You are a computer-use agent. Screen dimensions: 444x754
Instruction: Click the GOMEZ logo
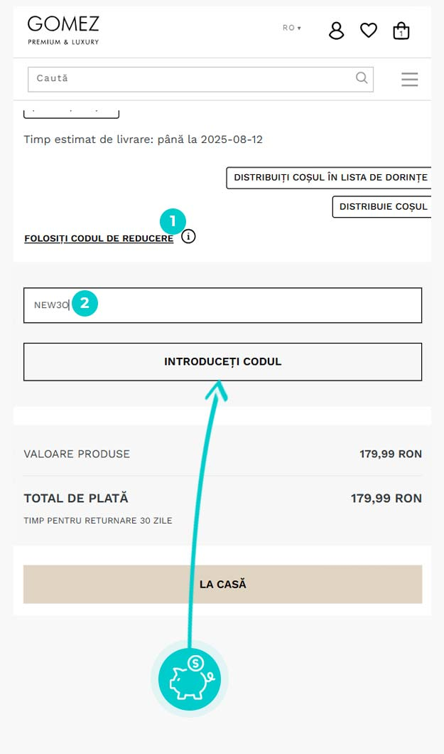[x=63, y=30]
